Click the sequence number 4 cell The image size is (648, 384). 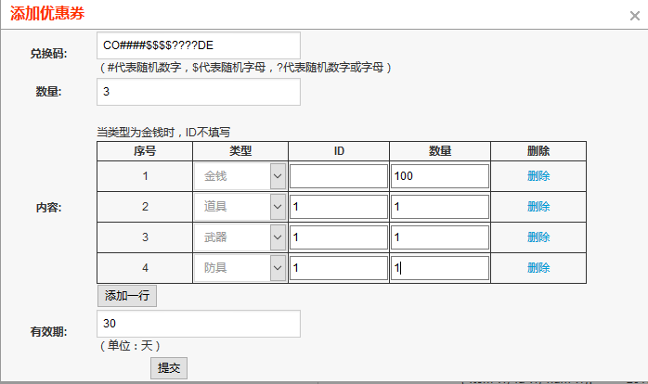[145, 268]
